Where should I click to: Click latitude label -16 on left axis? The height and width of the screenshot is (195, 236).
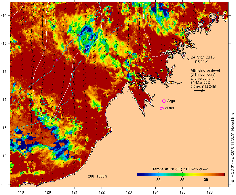click(4, 72)
